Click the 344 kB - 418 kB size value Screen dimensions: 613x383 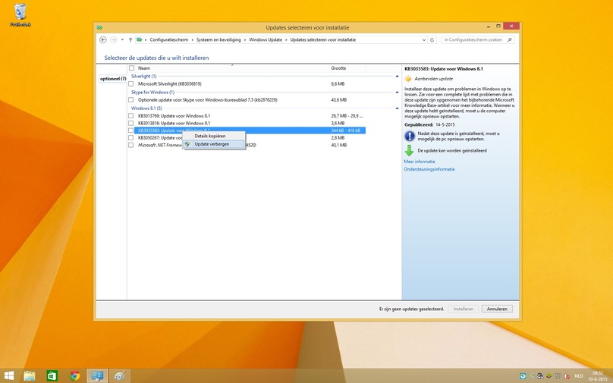click(x=346, y=130)
